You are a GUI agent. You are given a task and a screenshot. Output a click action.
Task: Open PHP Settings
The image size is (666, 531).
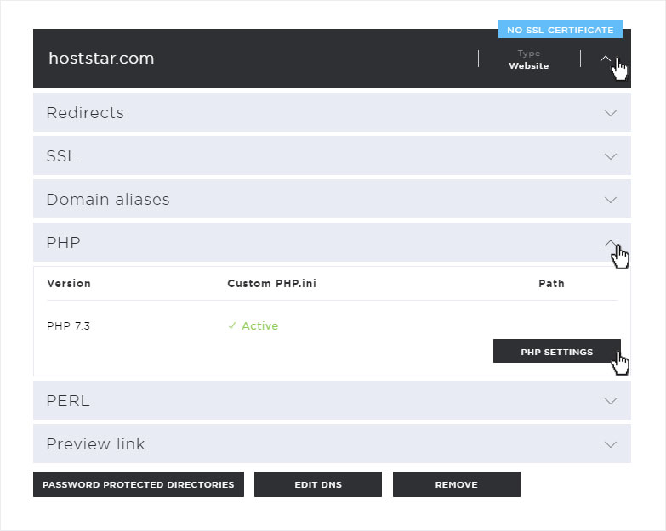(x=557, y=351)
